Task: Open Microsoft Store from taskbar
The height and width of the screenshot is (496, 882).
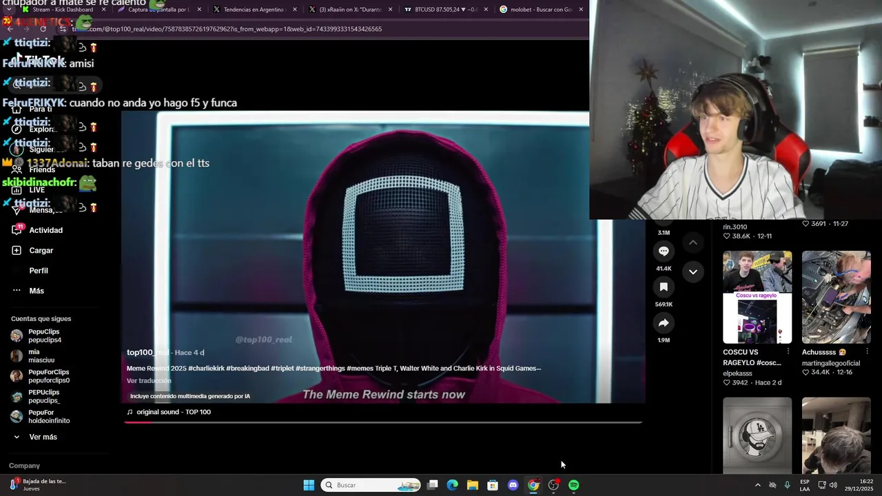Action: point(493,485)
